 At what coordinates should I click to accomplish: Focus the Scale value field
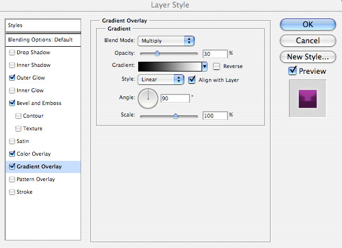tap(215, 115)
